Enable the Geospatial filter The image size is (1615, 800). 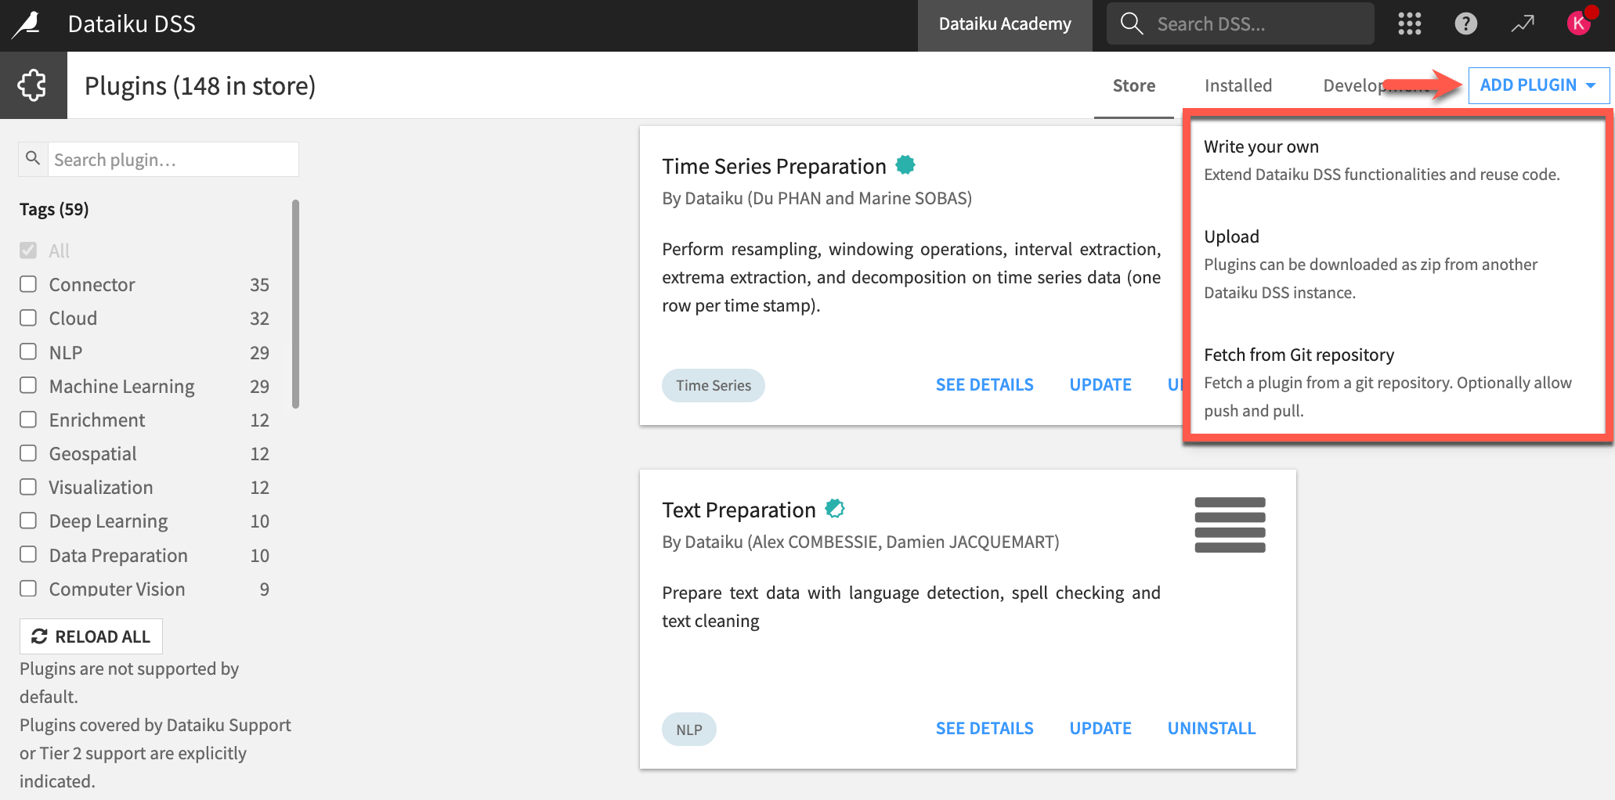click(x=28, y=452)
